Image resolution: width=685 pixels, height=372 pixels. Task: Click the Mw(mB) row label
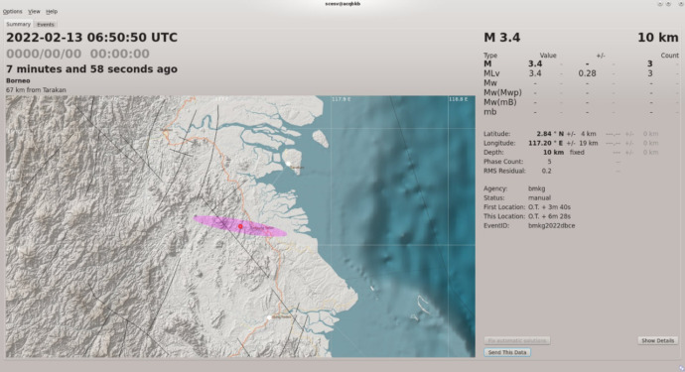point(499,102)
